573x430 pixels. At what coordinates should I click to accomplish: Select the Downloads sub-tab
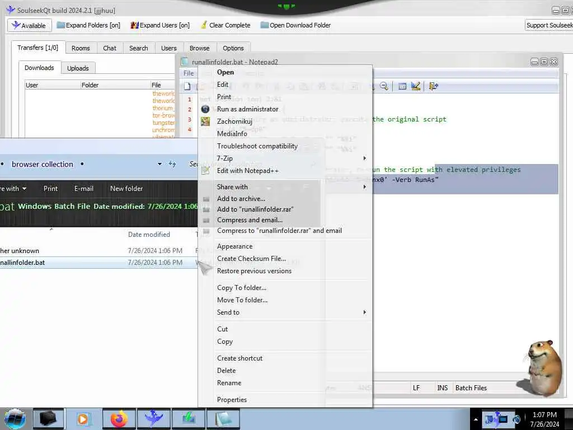39,68
